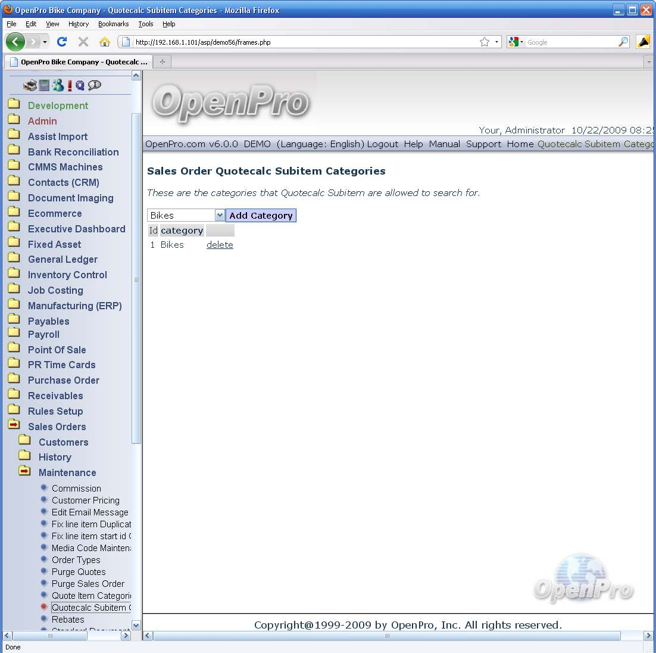Image resolution: width=656 pixels, height=653 pixels.
Task: Open the Bikes category dropdown
Action: click(x=220, y=216)
